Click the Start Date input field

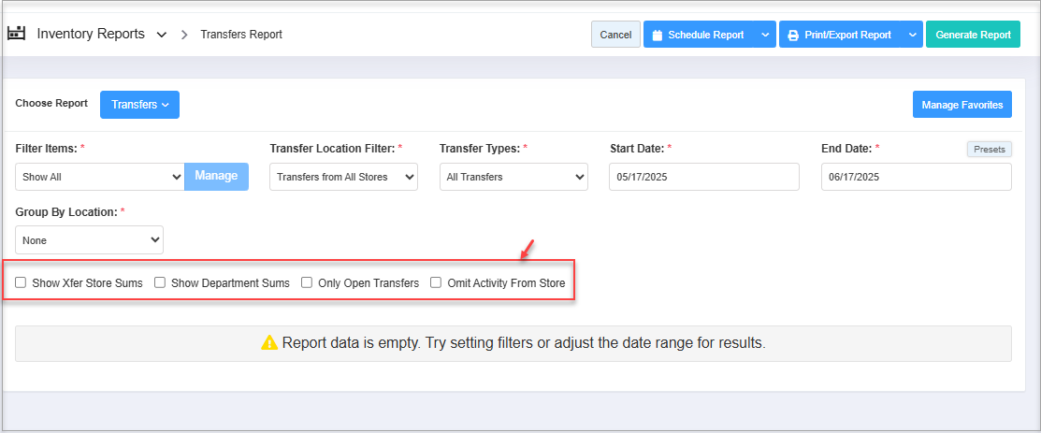(x=703, y=177)
